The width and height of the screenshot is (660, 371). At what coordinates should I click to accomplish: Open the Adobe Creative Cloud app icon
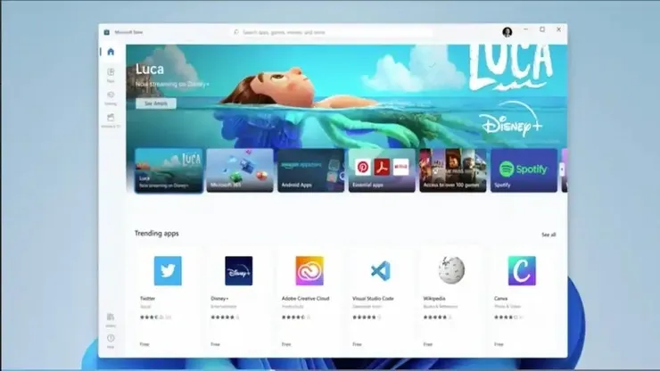(309, 271)
